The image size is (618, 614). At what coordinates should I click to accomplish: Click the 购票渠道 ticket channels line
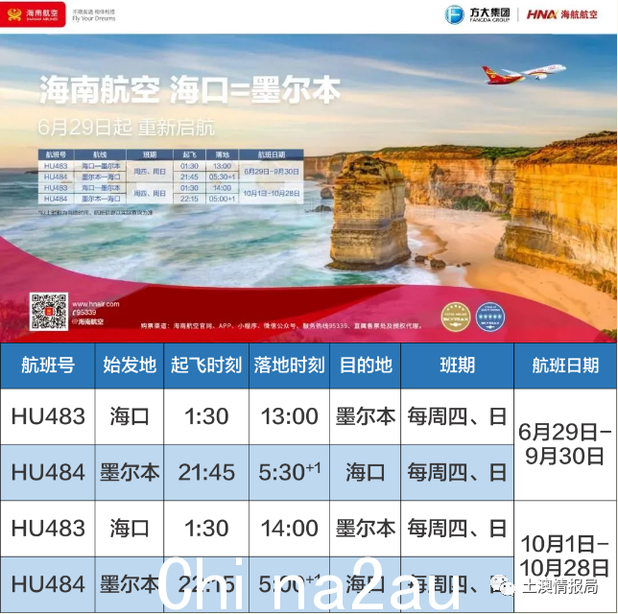[x=281, y=325]
